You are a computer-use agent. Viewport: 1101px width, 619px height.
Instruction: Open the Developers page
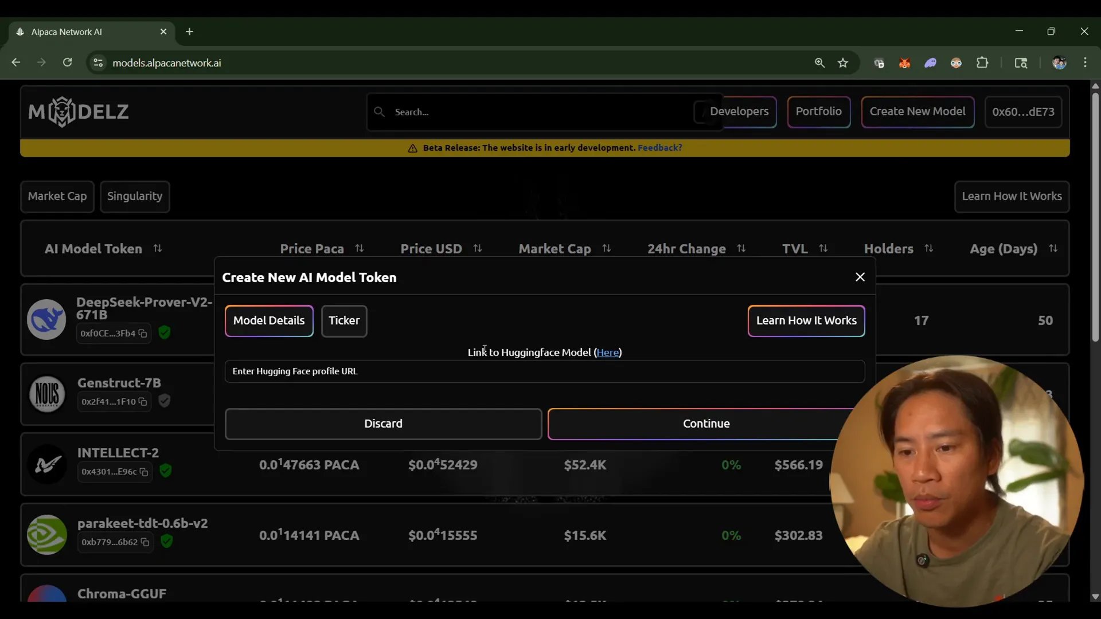pyautogui.click(x=739, y=112)
